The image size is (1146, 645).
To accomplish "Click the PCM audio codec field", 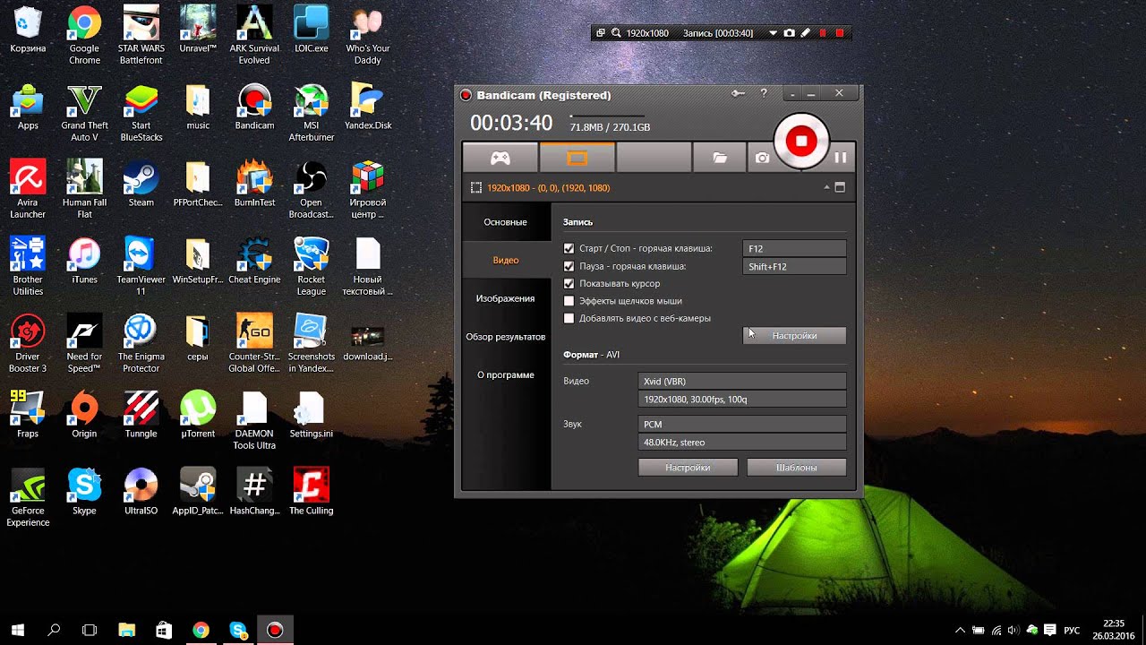I will click(x=742, y=424).
